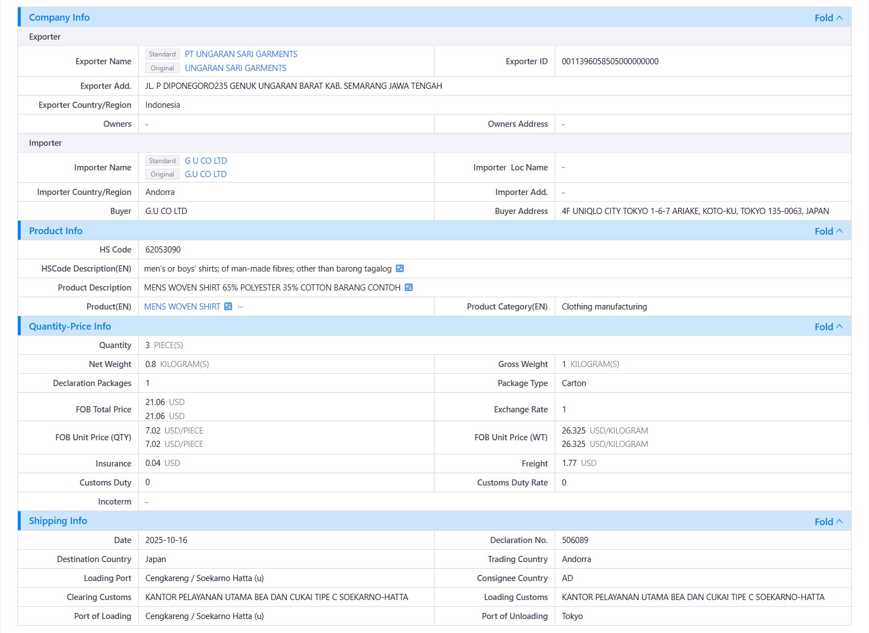Open UNGARAN SARI GARMENTS original exporter link

coord(235,68)
